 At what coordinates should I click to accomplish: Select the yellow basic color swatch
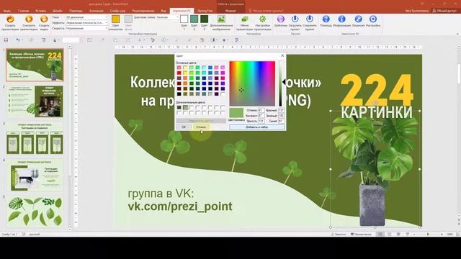click(185, 73)
